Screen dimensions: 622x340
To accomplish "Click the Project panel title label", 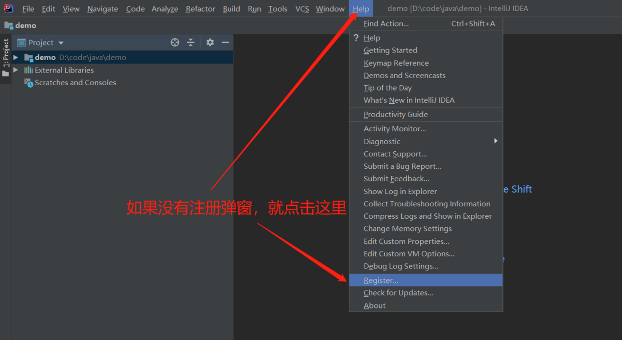I will pos(41,43).
